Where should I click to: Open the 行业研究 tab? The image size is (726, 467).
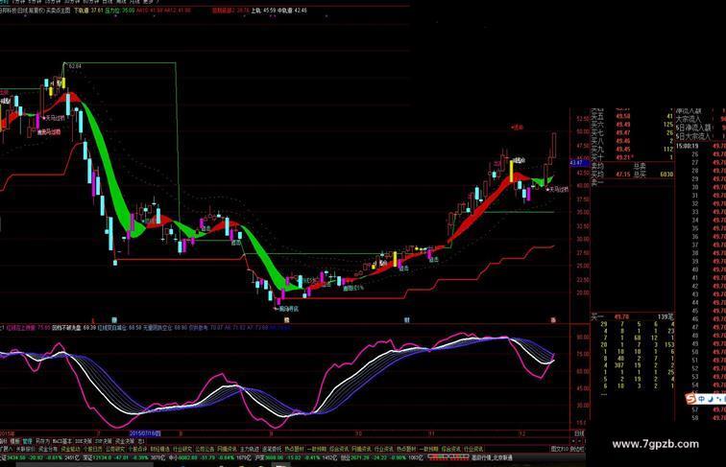(x=182, y=449)
